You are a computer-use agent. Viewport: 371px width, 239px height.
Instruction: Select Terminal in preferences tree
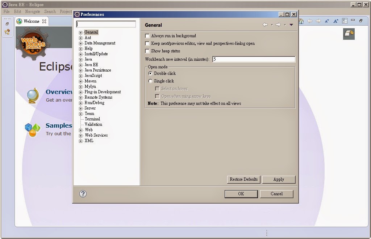tap(92, 119)
